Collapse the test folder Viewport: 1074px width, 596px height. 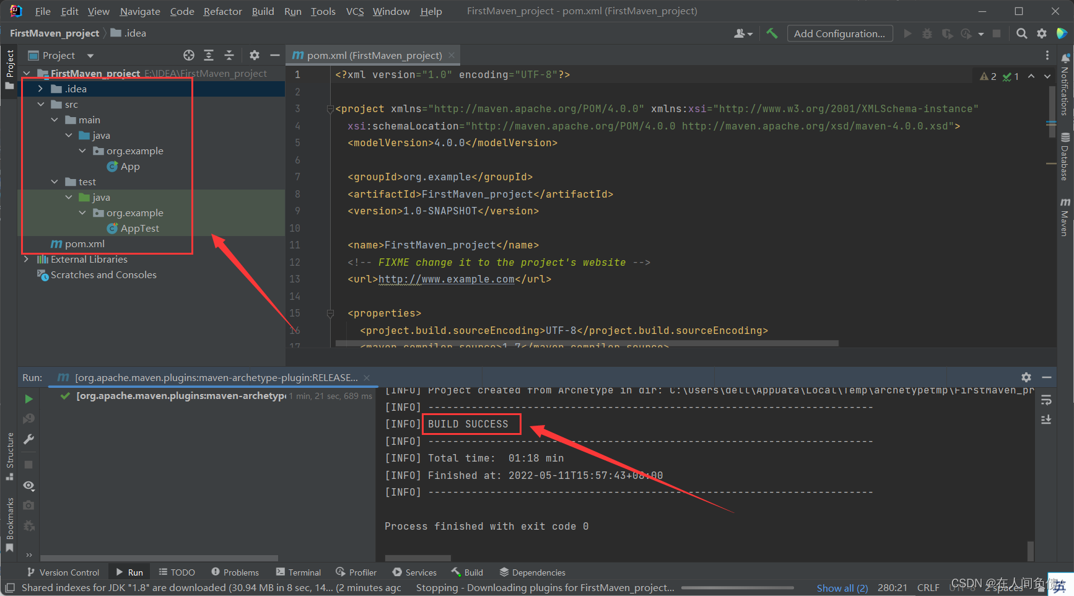pos(55,182)
